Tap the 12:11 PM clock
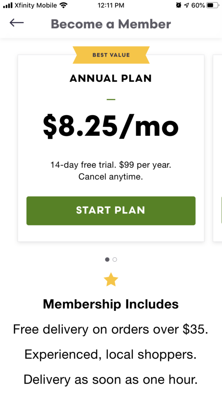Image resolution: width=222 pixels, height=396 pixels. (111, 5)
